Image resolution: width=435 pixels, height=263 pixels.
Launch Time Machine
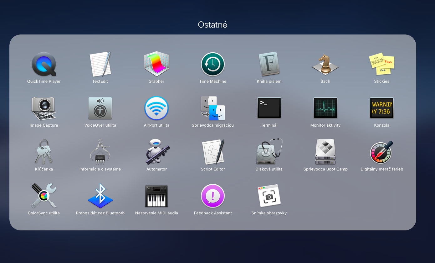213,64
